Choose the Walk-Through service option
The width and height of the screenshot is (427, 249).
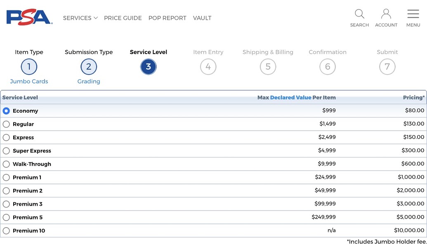click(6, 164)
